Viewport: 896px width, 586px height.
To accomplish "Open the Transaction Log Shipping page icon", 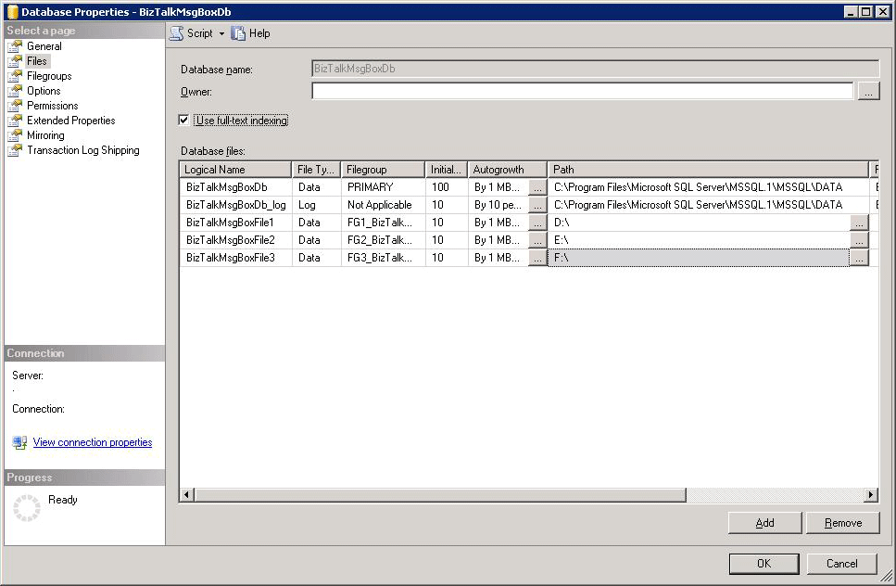I will 17,149.
